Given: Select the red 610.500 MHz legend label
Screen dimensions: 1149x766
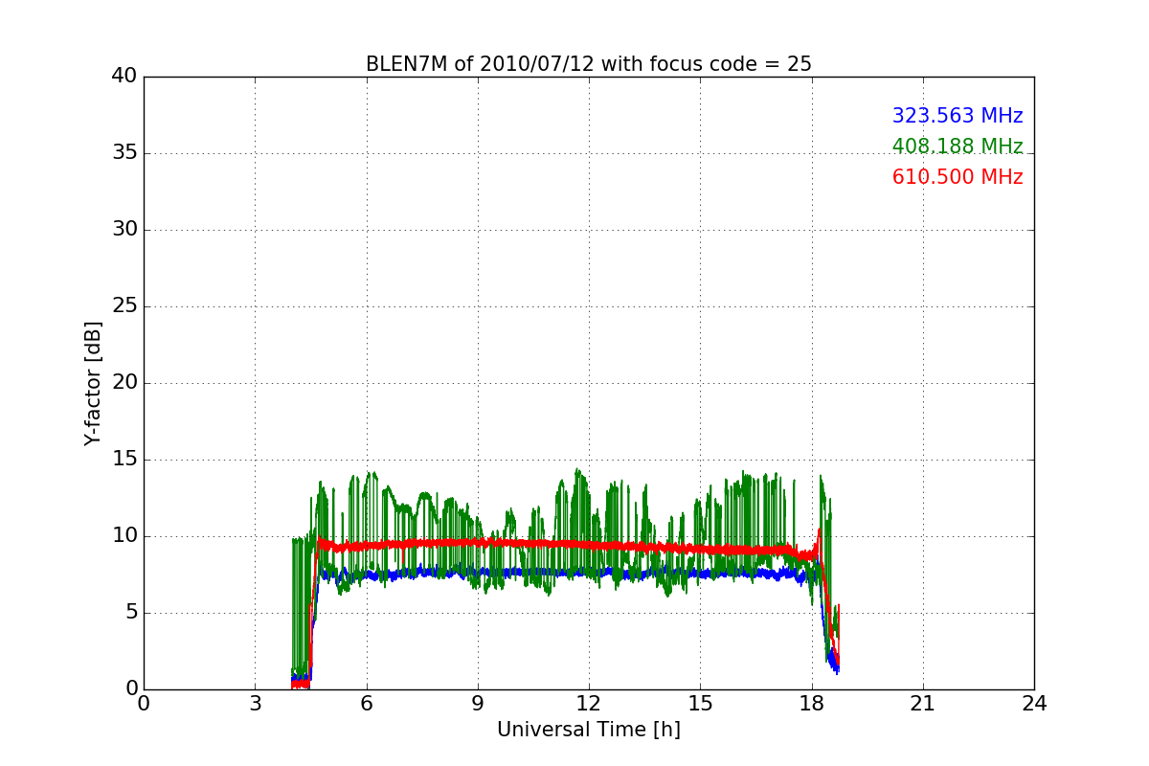Looking at the screenshot, I should [957, 177].
